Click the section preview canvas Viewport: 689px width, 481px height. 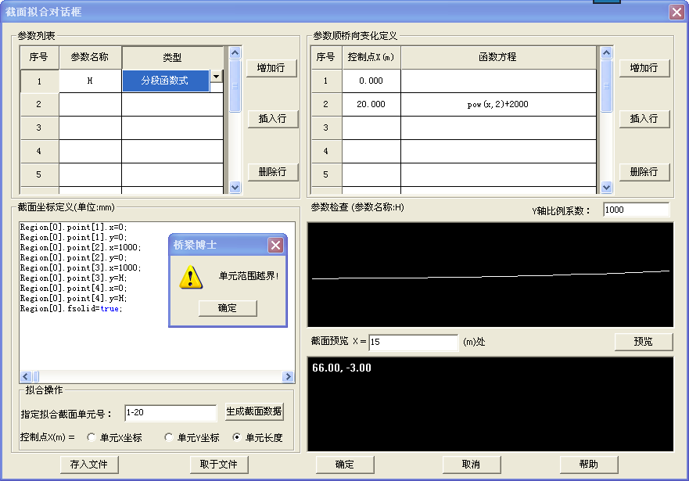(490, 404)
